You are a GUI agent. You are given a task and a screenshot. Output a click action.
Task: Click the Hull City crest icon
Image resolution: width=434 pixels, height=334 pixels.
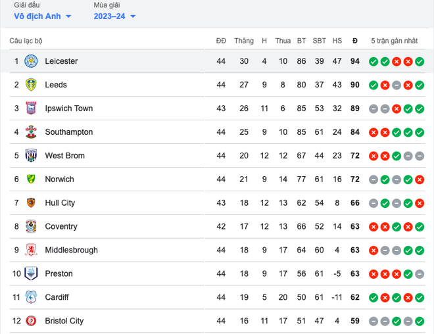(31, 203)
